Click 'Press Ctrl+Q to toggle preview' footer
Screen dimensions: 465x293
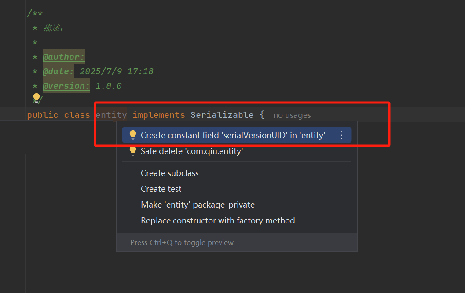pyautogui.click(x=182, y=242)
